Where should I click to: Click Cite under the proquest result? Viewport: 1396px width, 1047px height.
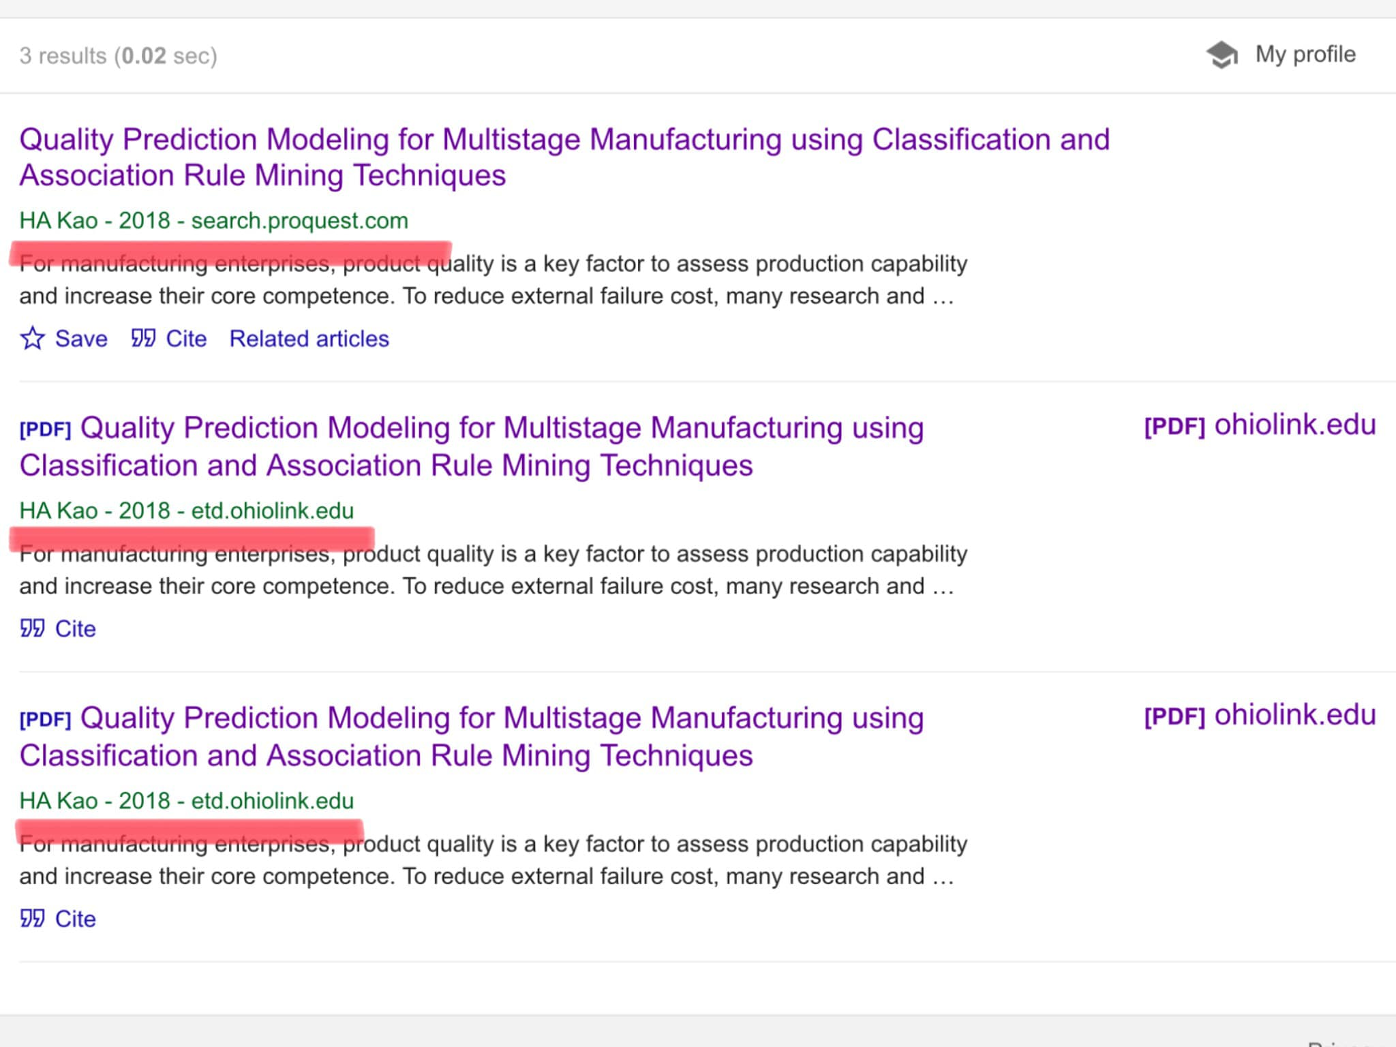tap(186, 339)
